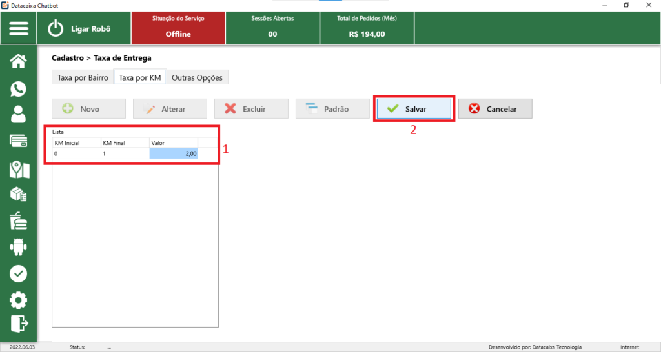This screenshot has height=352, width=661.
Task: Select the Valor cell showing 2,00
Action: click(173, 154)
